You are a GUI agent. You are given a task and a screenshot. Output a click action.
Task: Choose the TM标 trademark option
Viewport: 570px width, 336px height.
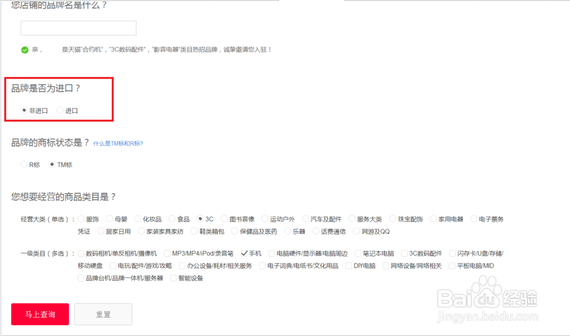coord(52,164)
